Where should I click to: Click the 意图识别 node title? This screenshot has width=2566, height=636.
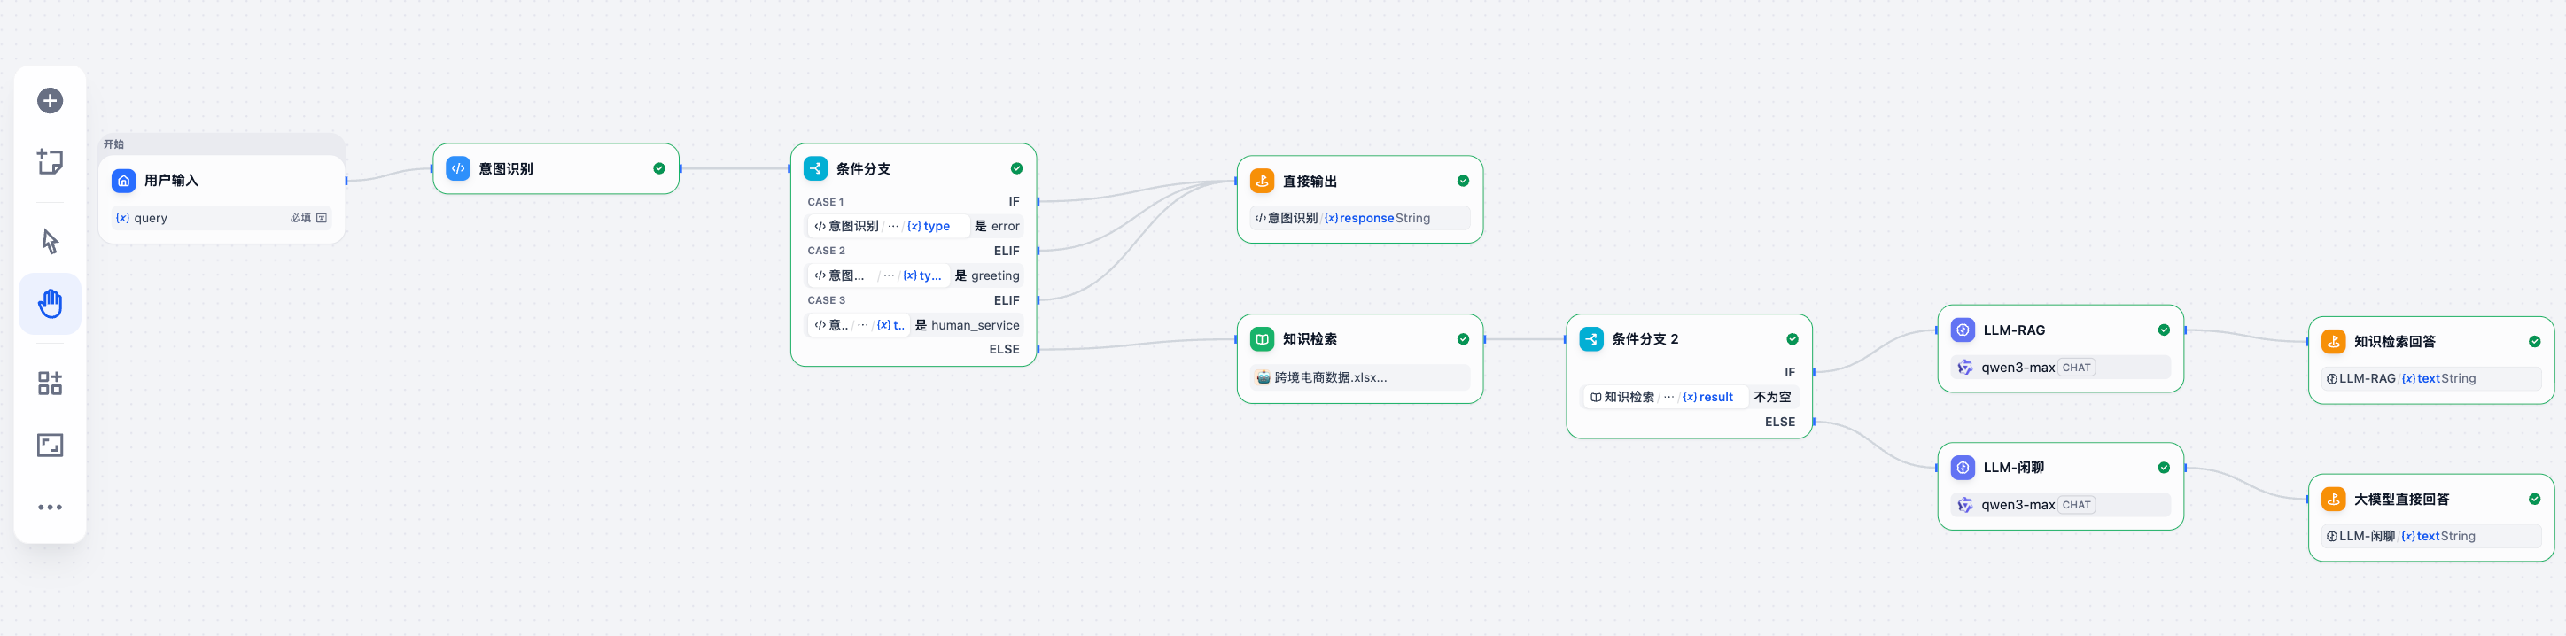tap(506, 168)
